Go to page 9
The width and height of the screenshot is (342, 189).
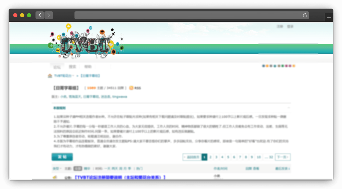tap(252, 157)
